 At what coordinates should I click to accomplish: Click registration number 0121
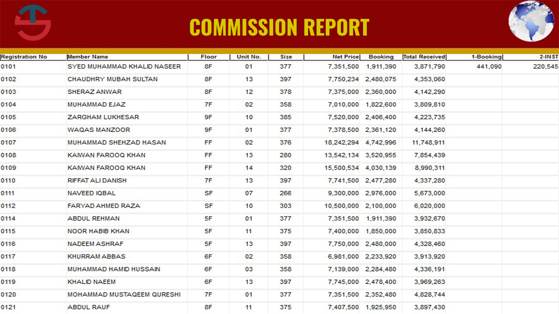pos(8,307)
